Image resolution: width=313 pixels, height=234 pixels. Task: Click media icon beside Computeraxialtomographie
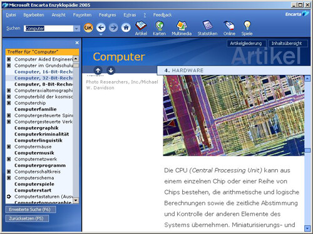click(x=9, y=90)
